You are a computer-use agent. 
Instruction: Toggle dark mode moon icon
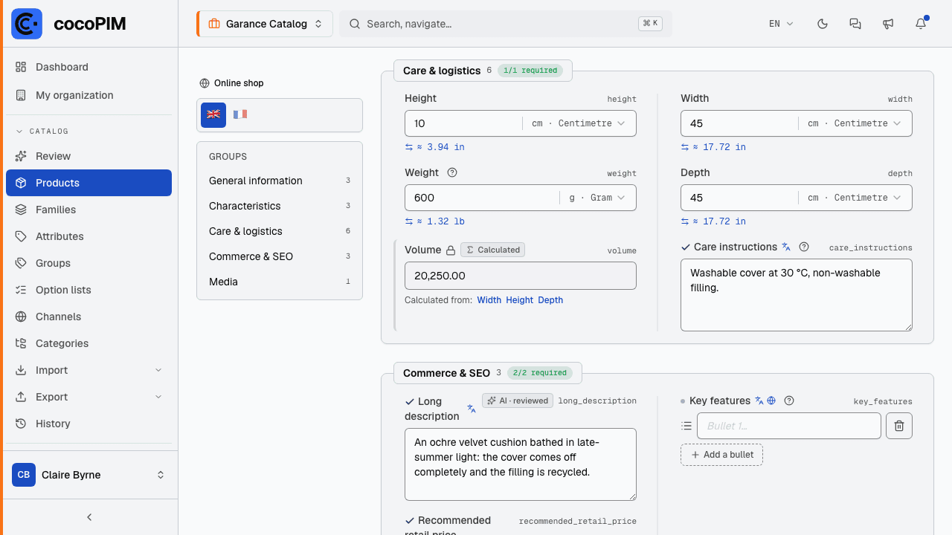click(x=823, y=24)
